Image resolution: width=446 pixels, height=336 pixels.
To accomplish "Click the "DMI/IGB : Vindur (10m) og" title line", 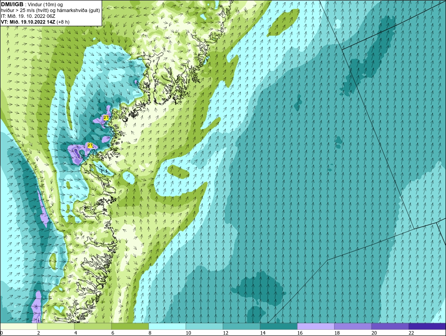I will pyautogui.click(x=32, y=4).
